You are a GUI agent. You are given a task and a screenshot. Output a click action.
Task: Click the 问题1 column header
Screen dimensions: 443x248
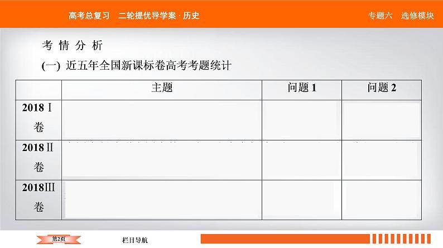click(x=302, y=87)
